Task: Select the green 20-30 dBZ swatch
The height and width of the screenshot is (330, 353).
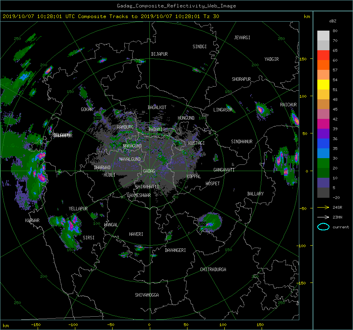Action: click(323, 163)
